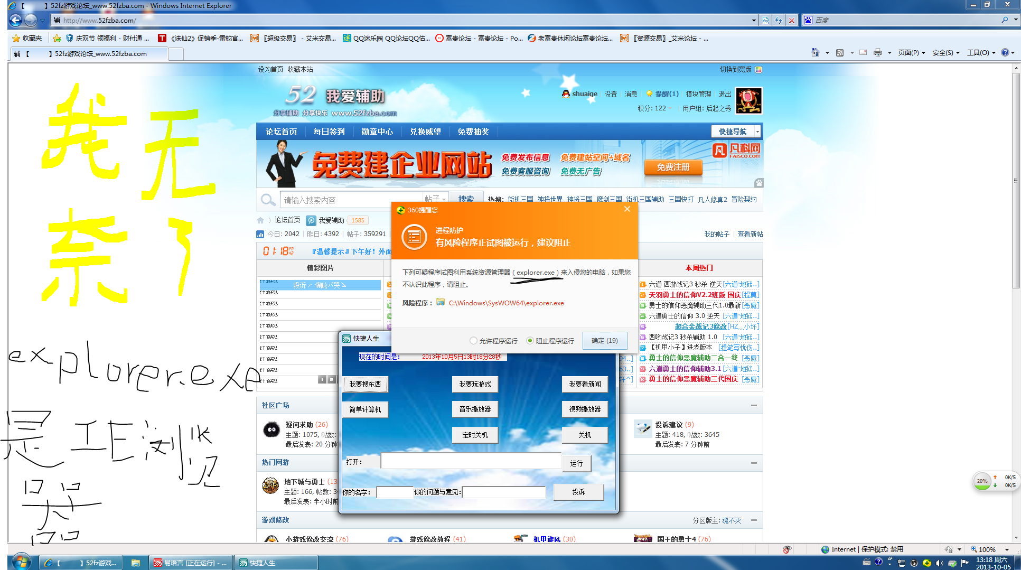Viewport: 1021px width, 570px height.
Task: Click the red stop loading icon
Action: (x=791, y=21)
